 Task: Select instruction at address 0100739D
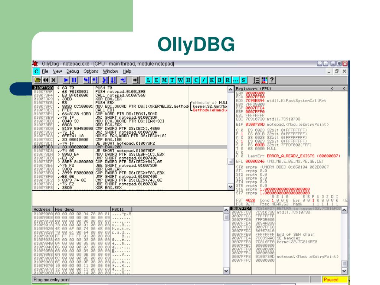130,88
